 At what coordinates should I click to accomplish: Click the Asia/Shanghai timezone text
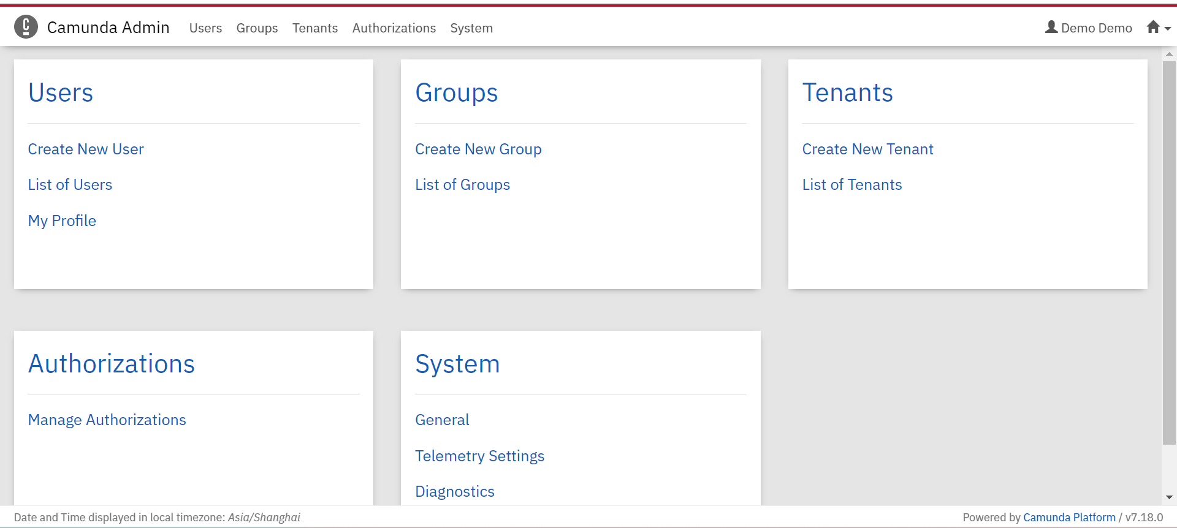[264, 518]
